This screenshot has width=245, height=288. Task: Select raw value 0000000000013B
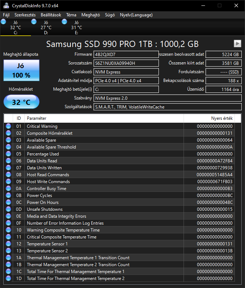[x=215, y=251]
